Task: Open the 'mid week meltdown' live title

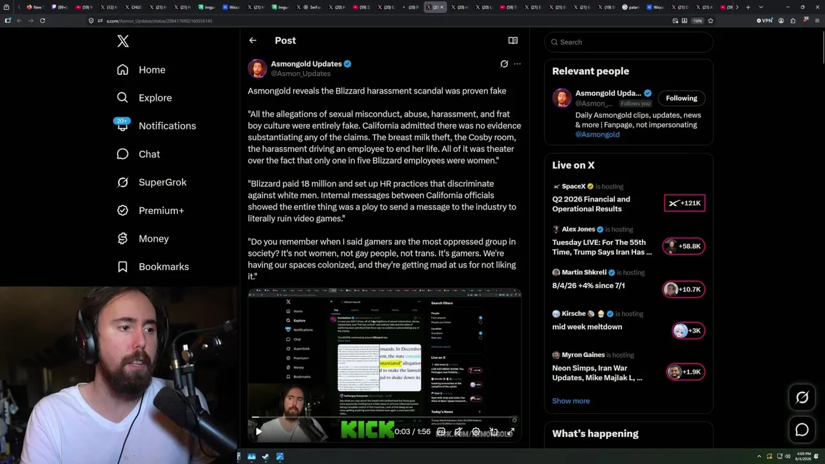Action: 587,327
